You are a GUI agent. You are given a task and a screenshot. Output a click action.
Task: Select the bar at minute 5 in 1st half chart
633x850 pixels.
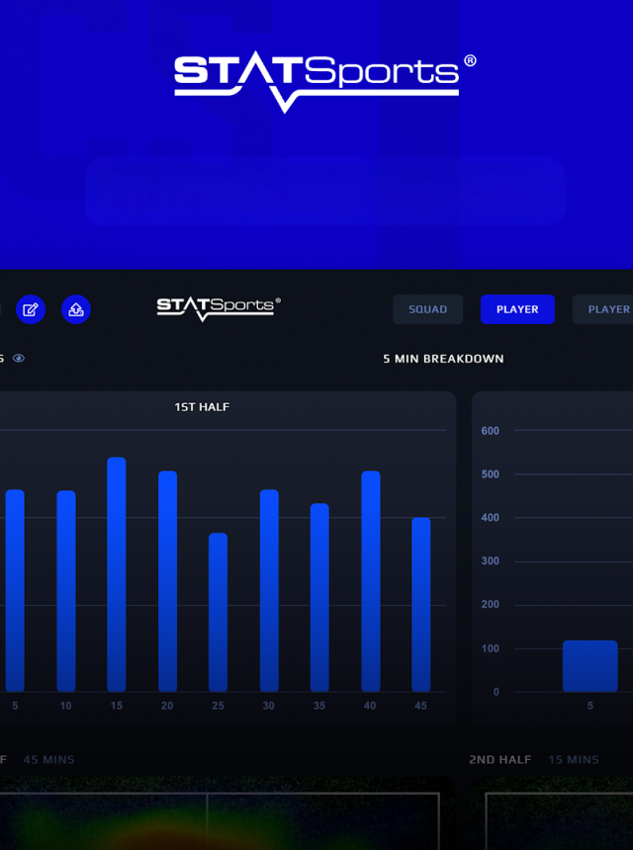(15, 590)
